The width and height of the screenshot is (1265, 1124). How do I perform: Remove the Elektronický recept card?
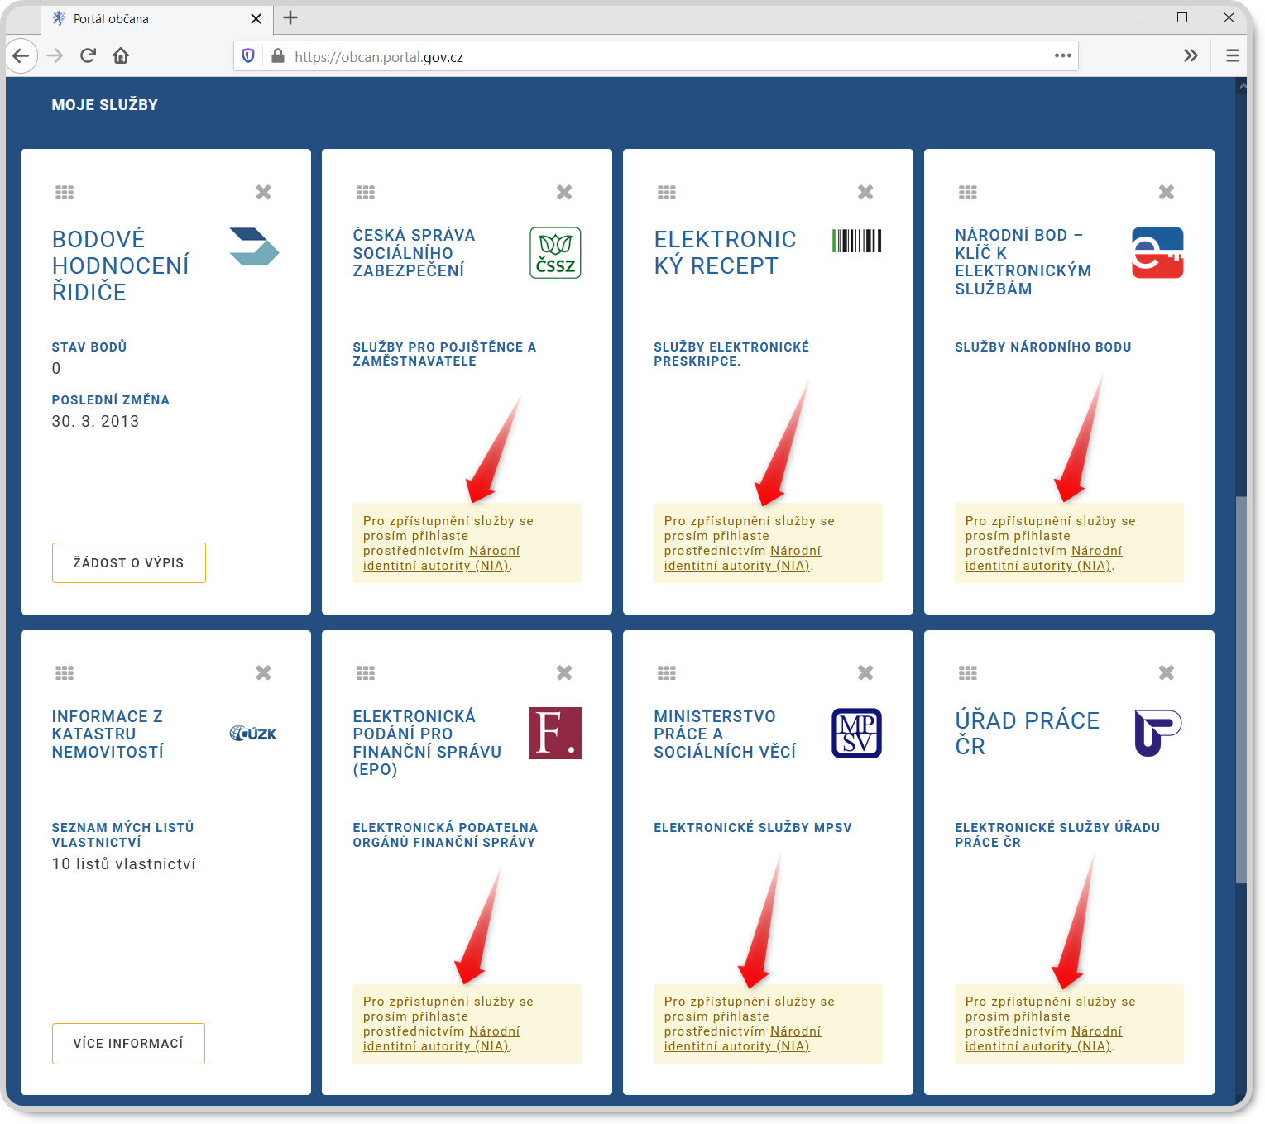click(x=865, y=192)
